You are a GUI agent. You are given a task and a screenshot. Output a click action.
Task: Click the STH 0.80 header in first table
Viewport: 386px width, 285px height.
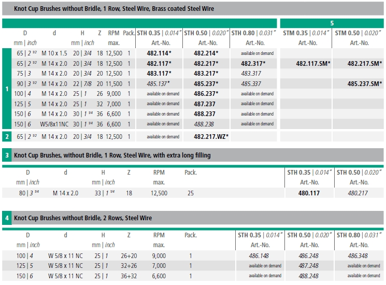click(x=253, y=33)
